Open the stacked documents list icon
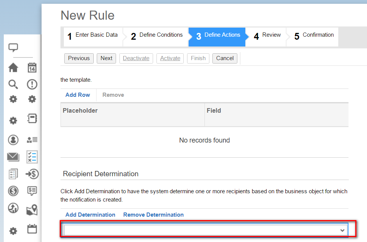 tap(13, 174)
